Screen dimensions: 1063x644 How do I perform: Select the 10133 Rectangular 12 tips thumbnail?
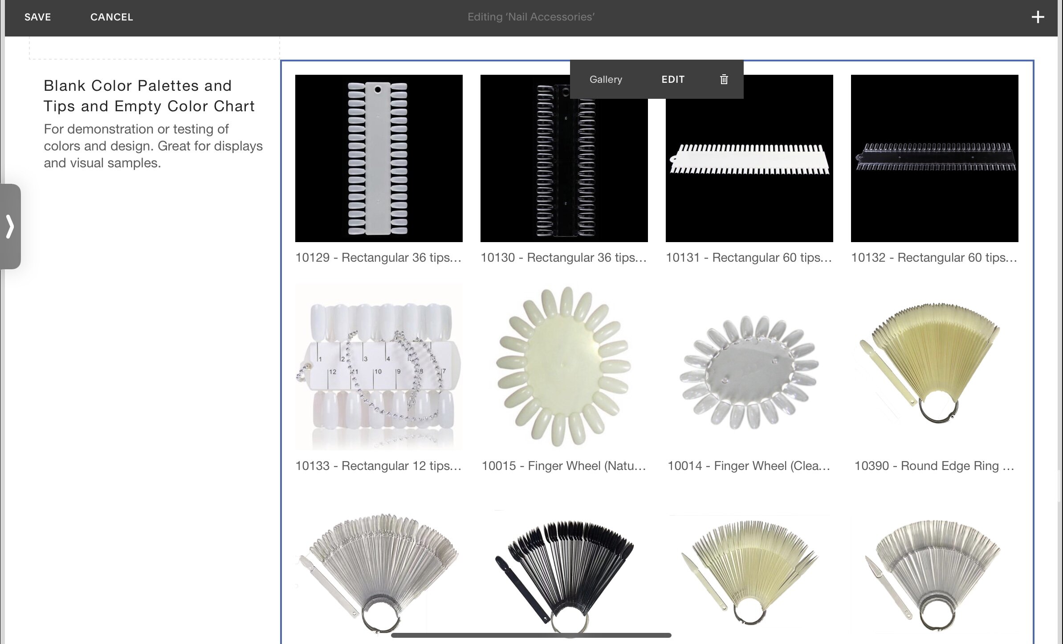[379, 366]
